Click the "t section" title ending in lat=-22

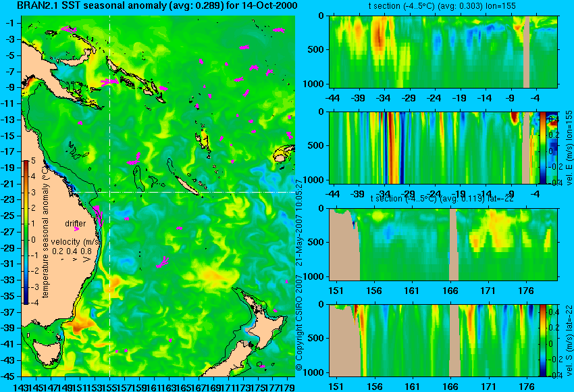point(442,198)
